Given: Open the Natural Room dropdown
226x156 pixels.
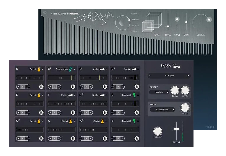Looking at the screenshot, I should tap(162, 109).
